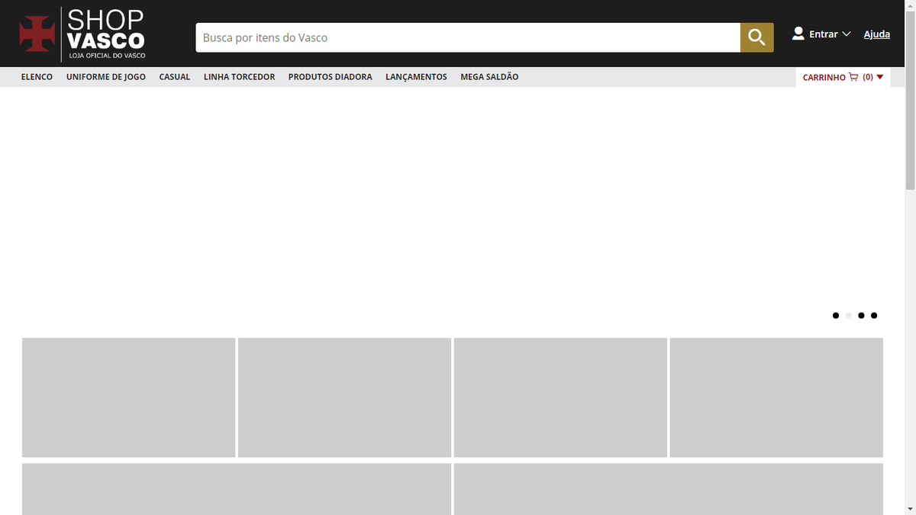This screenshot has height=515, width=916.
Task: Open the Uniforme de Jogo menu
Action: 105,77
